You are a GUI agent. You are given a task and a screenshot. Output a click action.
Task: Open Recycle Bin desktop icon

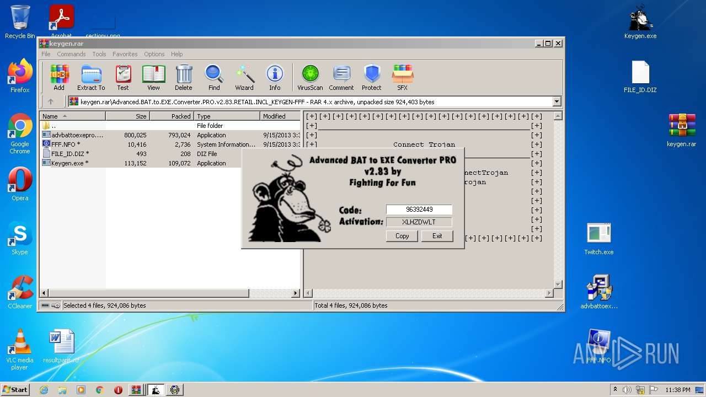click(x=20, y=22)
